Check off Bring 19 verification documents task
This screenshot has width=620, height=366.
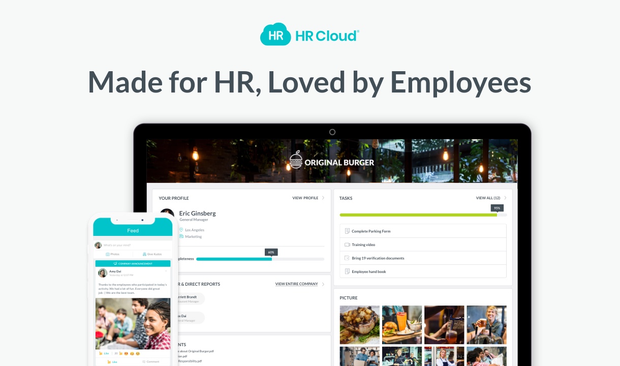pyautogui.click(x=347, y=258)
